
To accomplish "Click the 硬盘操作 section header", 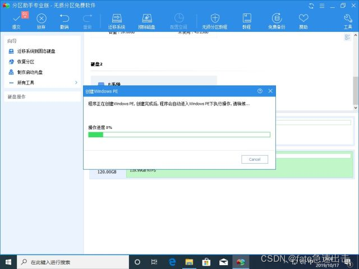I will point(16,96).
